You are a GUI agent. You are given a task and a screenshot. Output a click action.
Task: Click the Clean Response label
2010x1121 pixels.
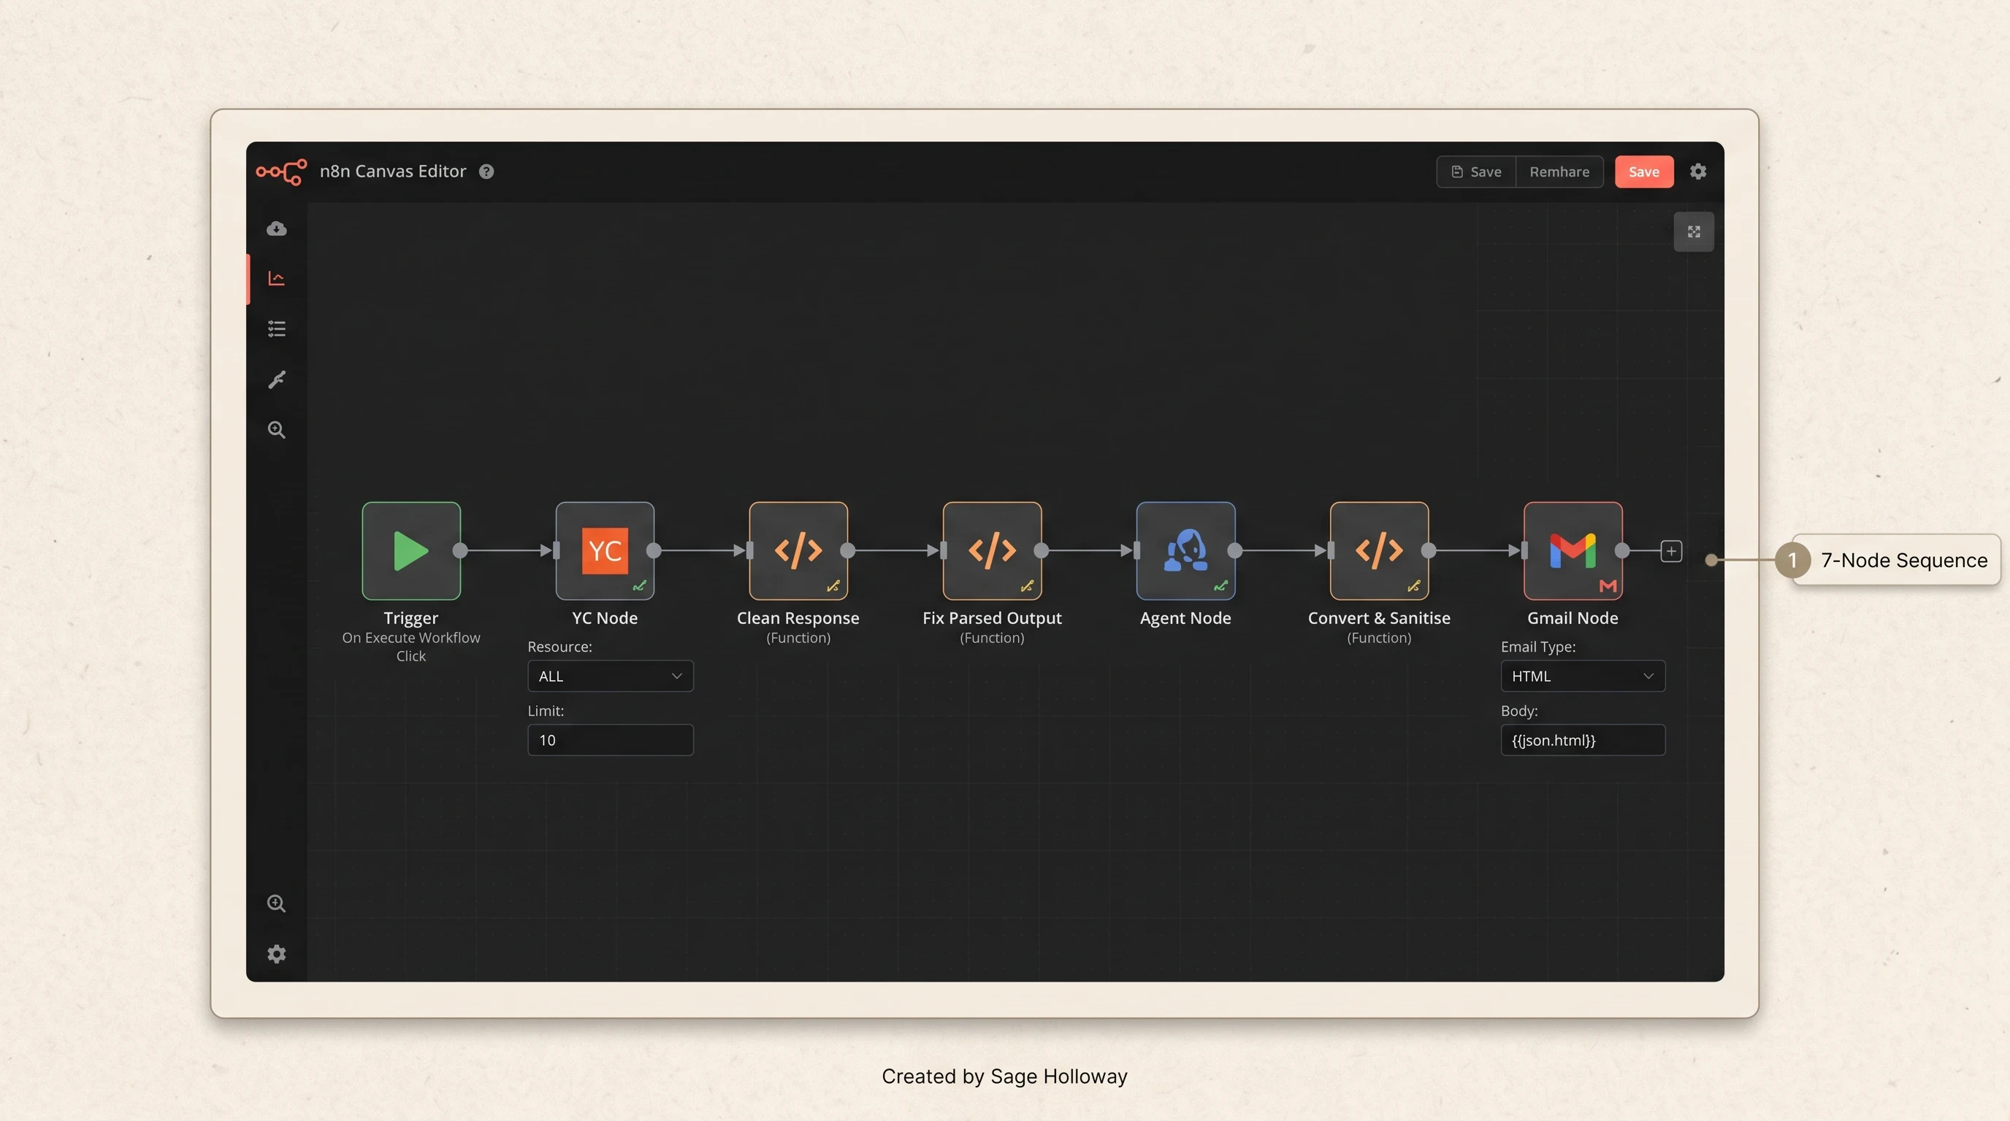pyautogui.click(x=798, y=618)
